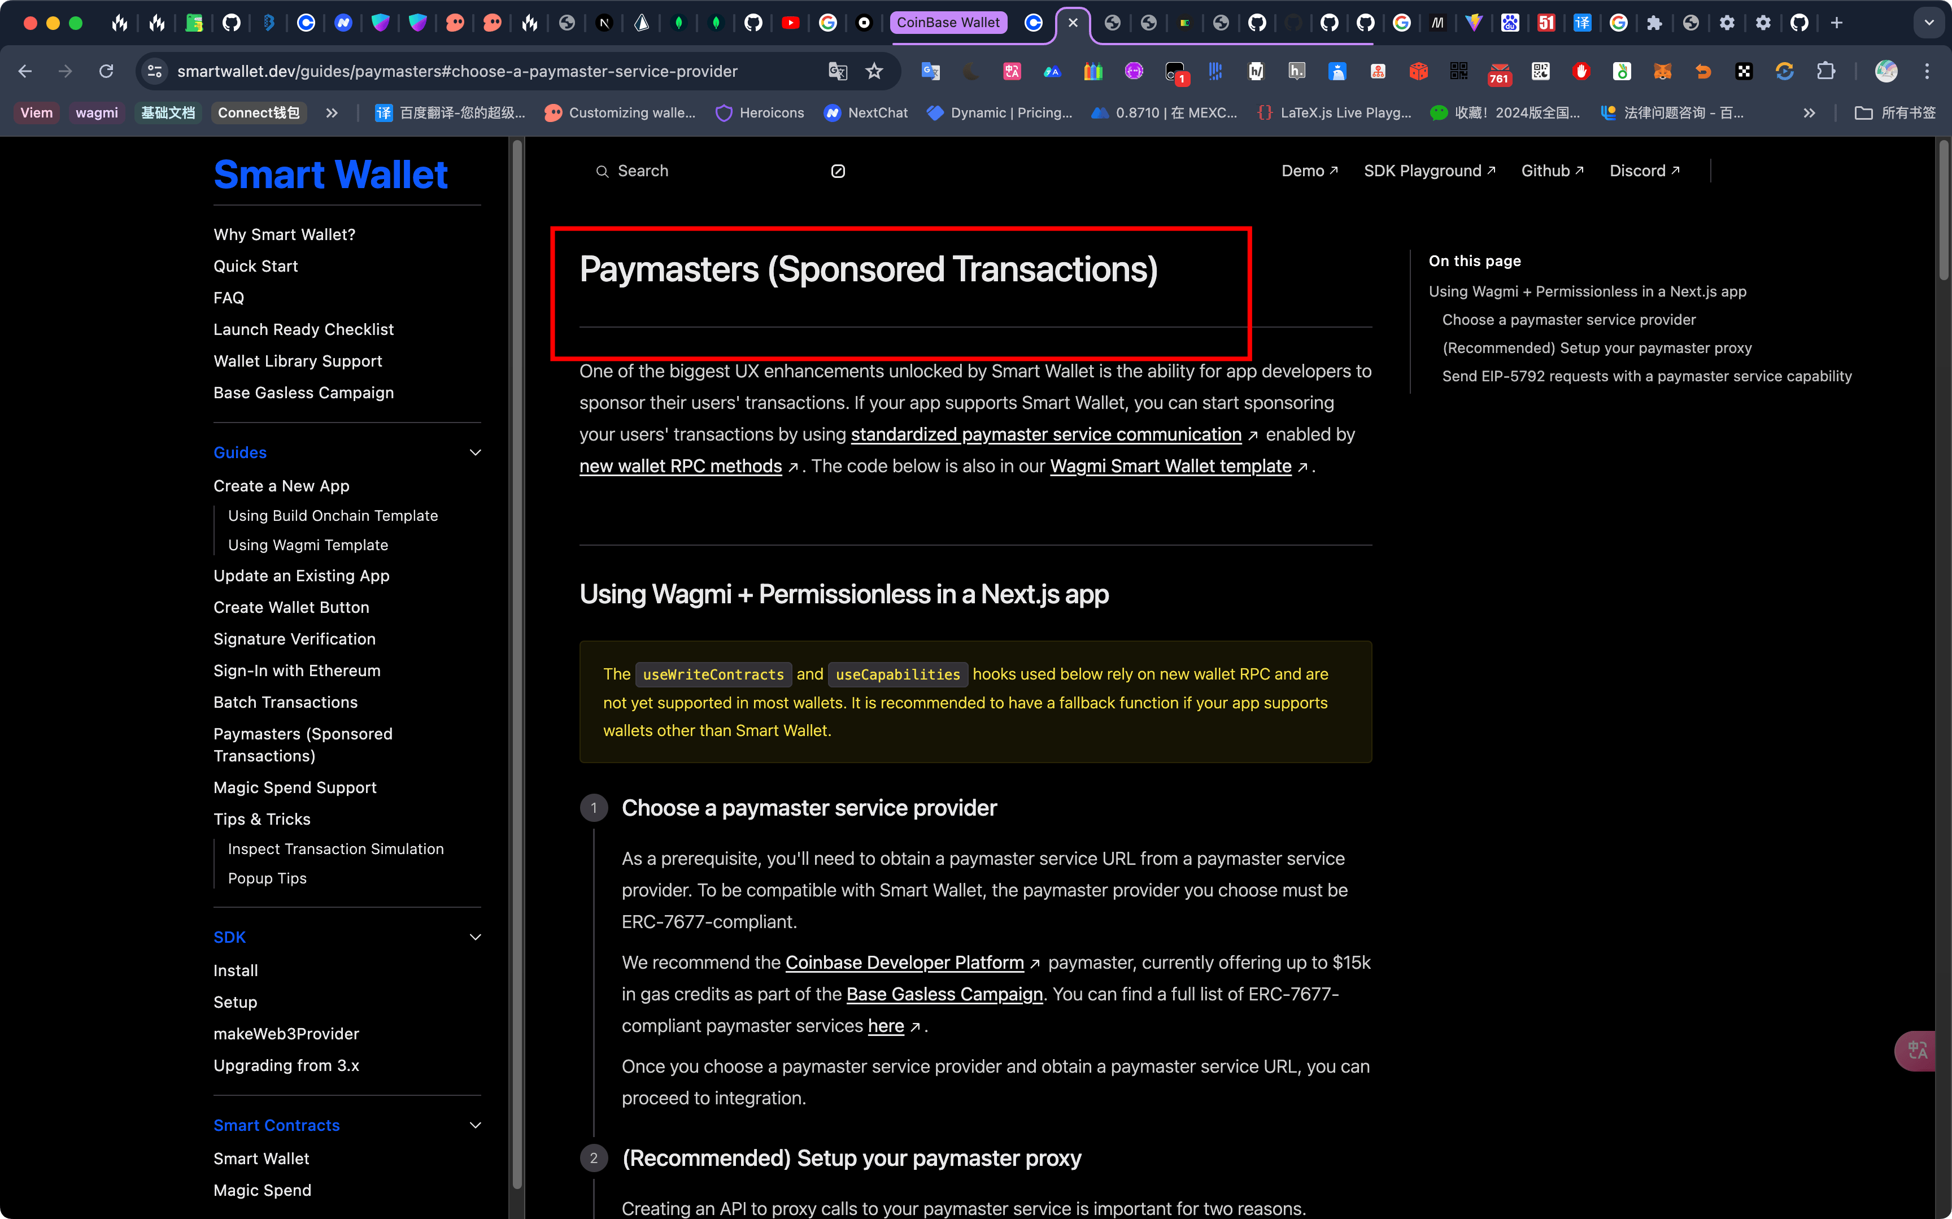This screenshot has height=1219, width=1952.
Task: Open the Google Translate extension icon
Action: point(931,72)
